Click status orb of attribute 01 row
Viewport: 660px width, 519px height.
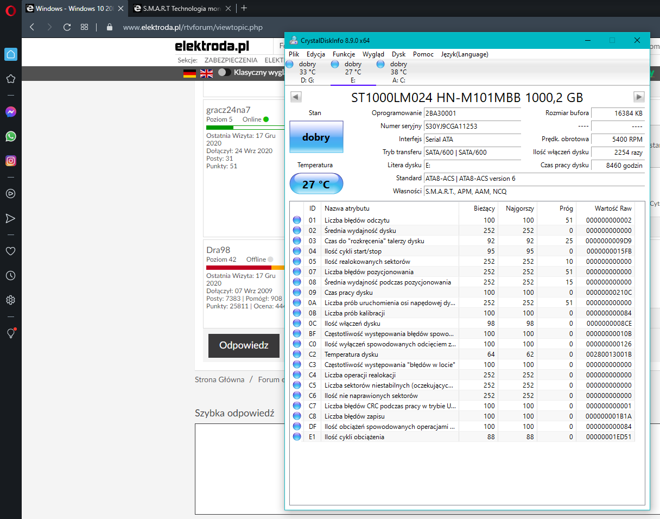(297, 220)
